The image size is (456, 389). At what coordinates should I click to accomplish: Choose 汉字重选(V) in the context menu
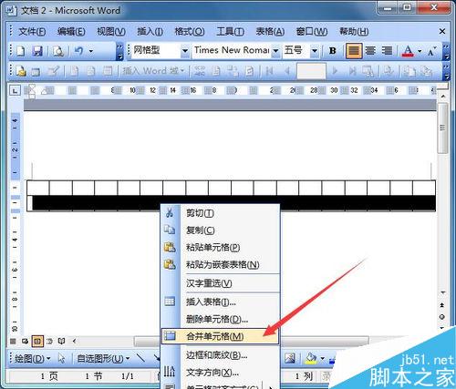(220, 283)
